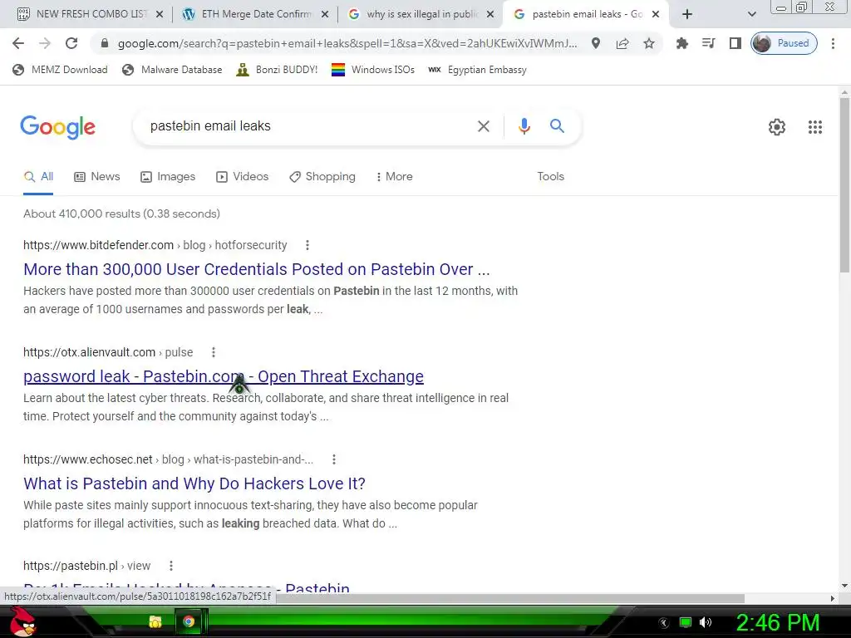851x638 pixels.
Task: Open the Extensions puzzle icon
Action: click(681, 43)
